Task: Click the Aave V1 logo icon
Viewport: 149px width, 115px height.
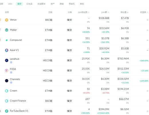Action: coord(7,50)
